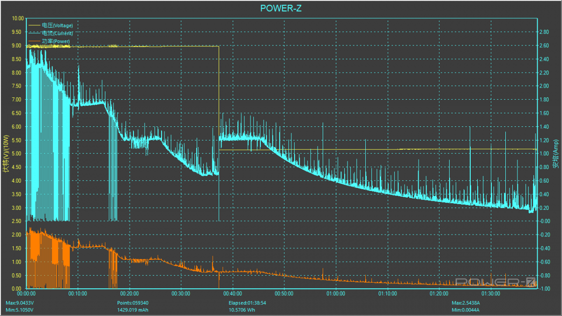Click the 1.20 amp axis tick
Screen dimensions: 562x316
pyautogui.click(x=543, y=140)
